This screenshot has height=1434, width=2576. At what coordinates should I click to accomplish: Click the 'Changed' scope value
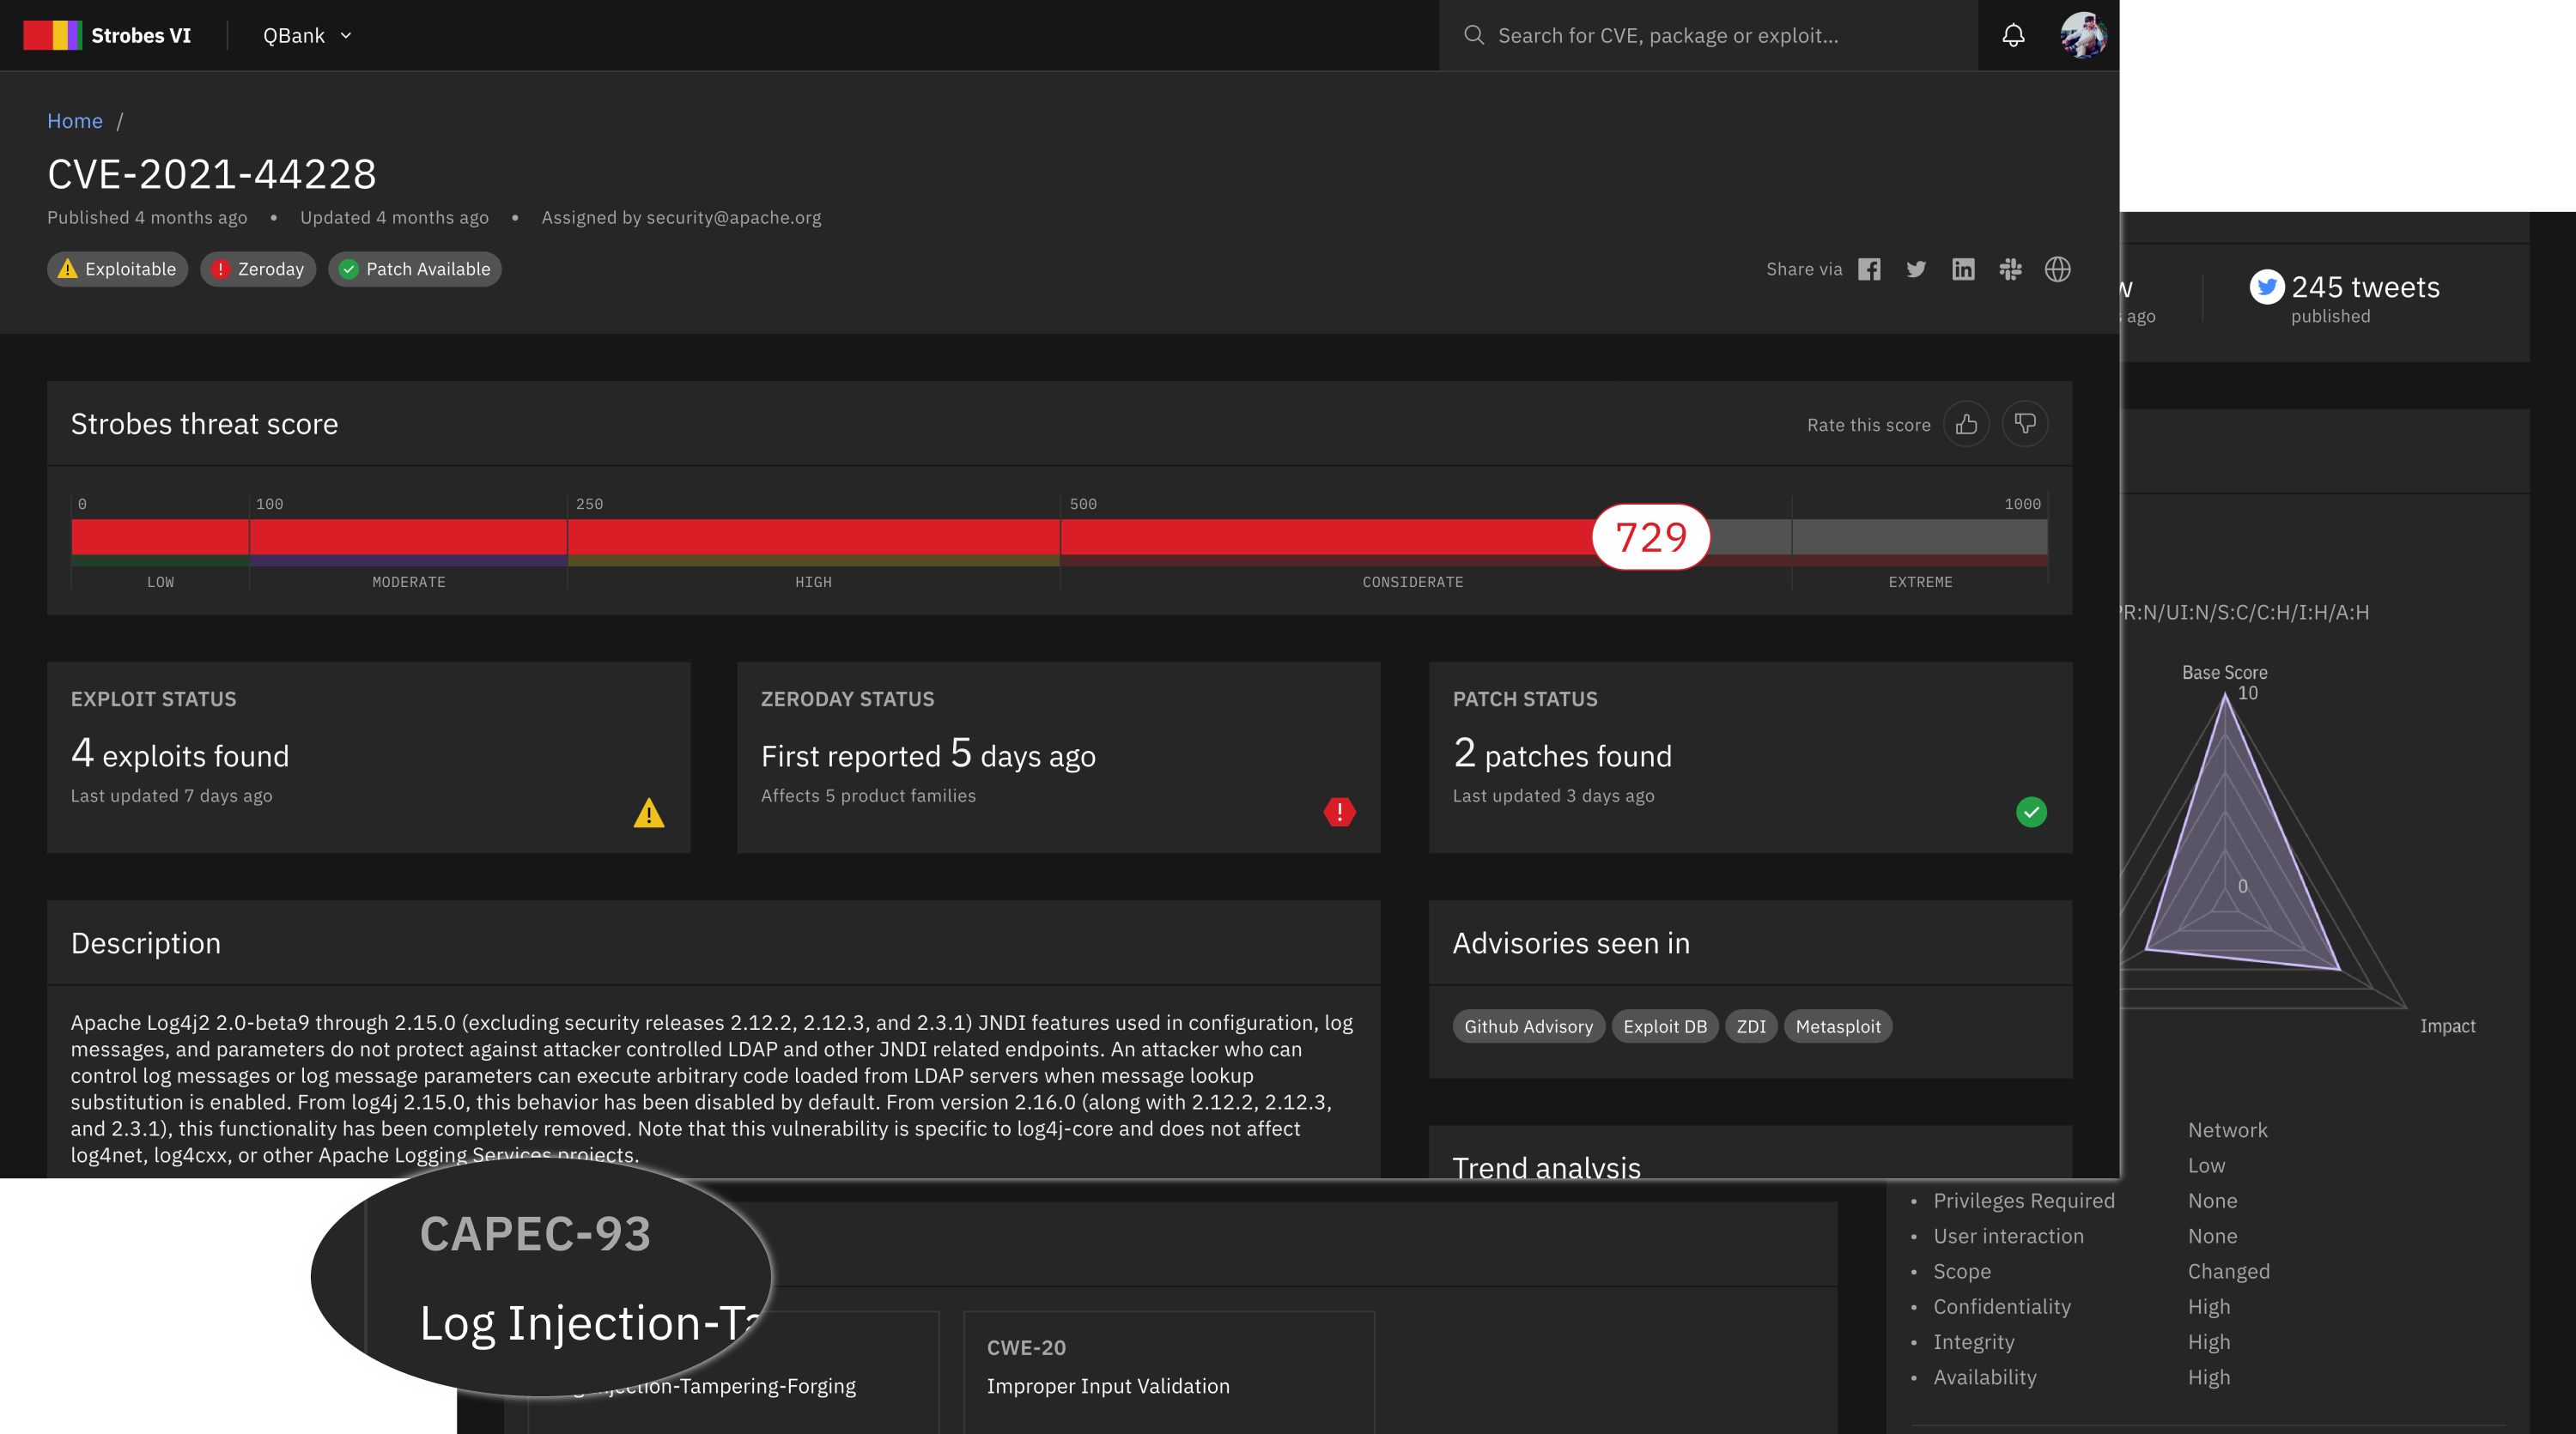[2228, 1271]
